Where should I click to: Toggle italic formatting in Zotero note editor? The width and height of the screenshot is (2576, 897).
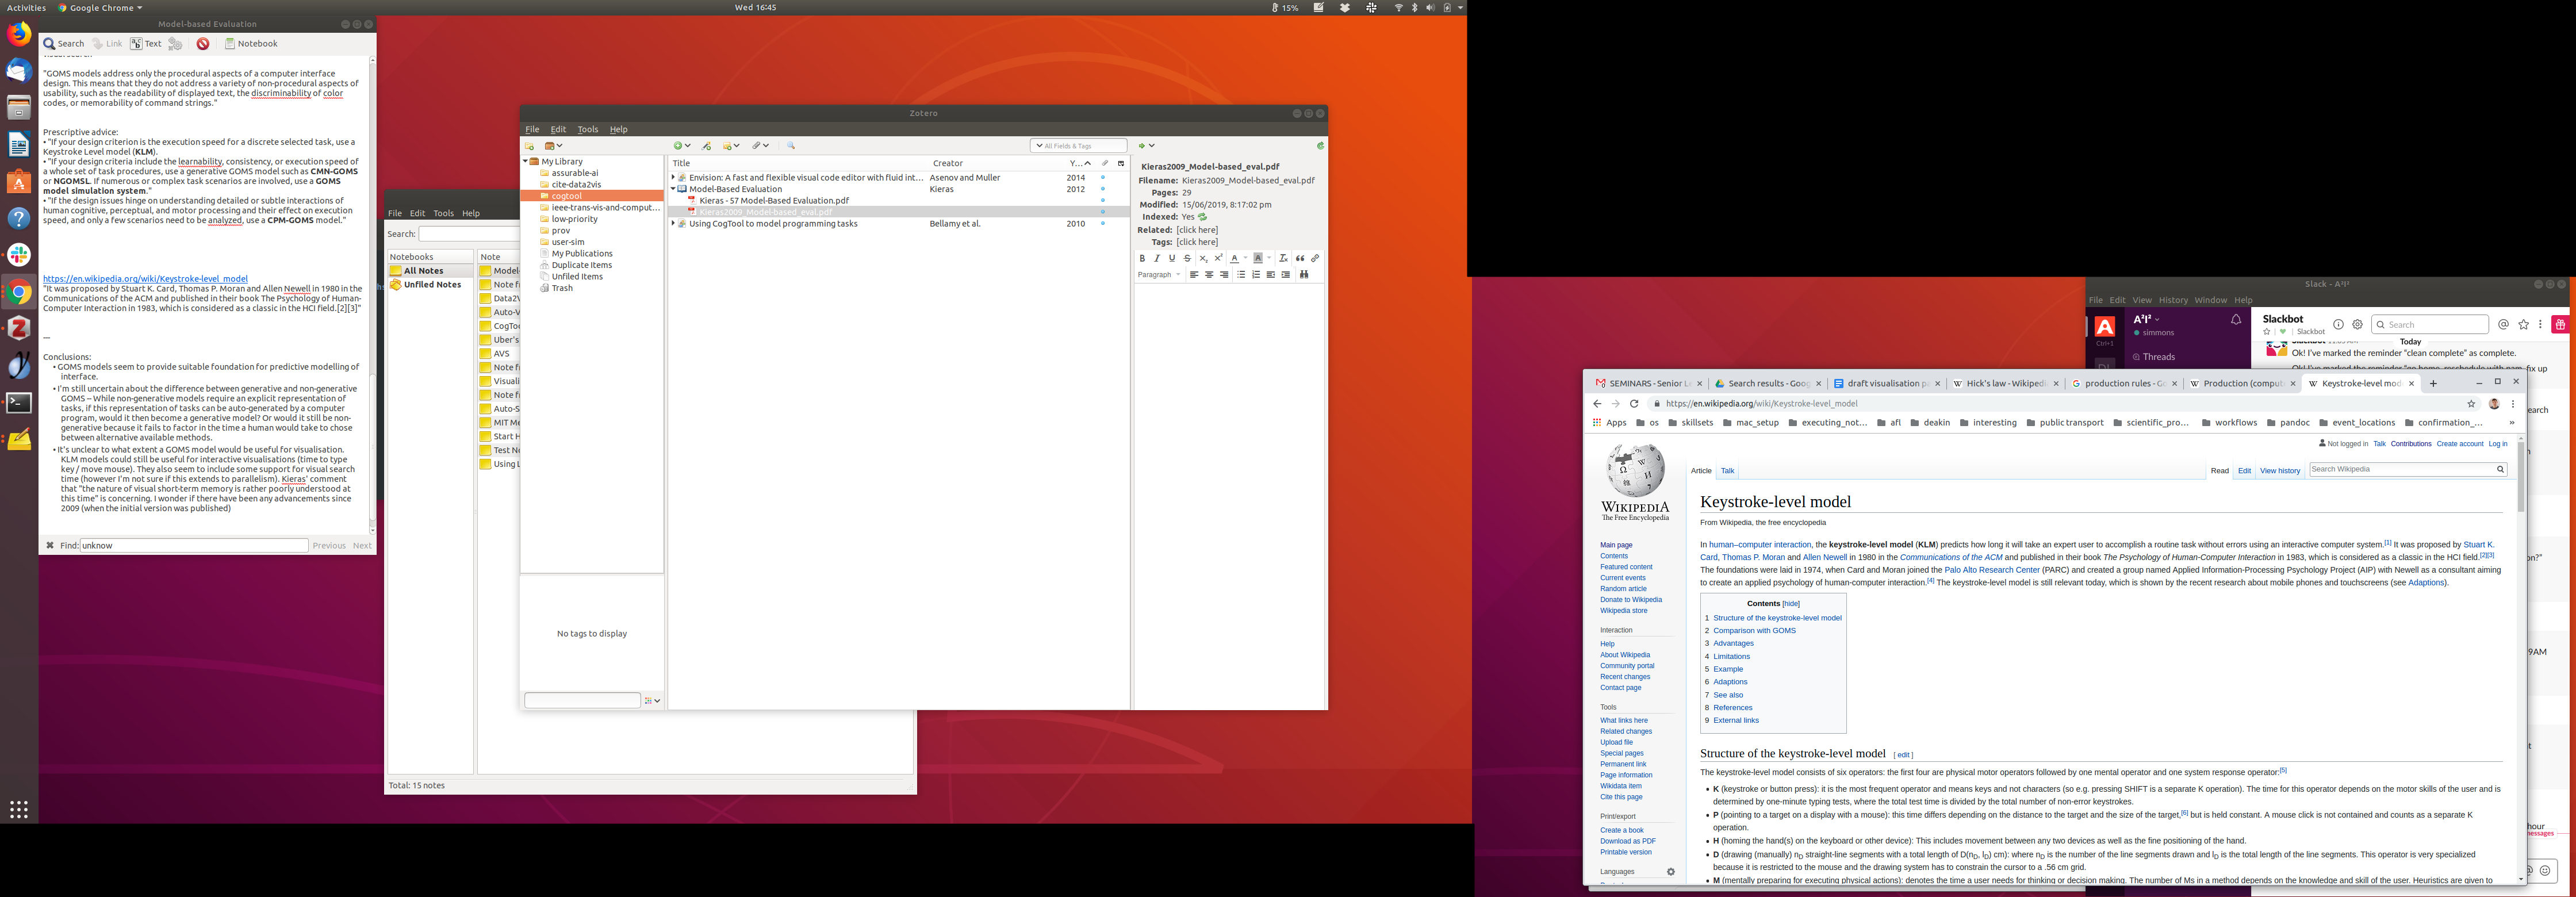click(1157, 259)
